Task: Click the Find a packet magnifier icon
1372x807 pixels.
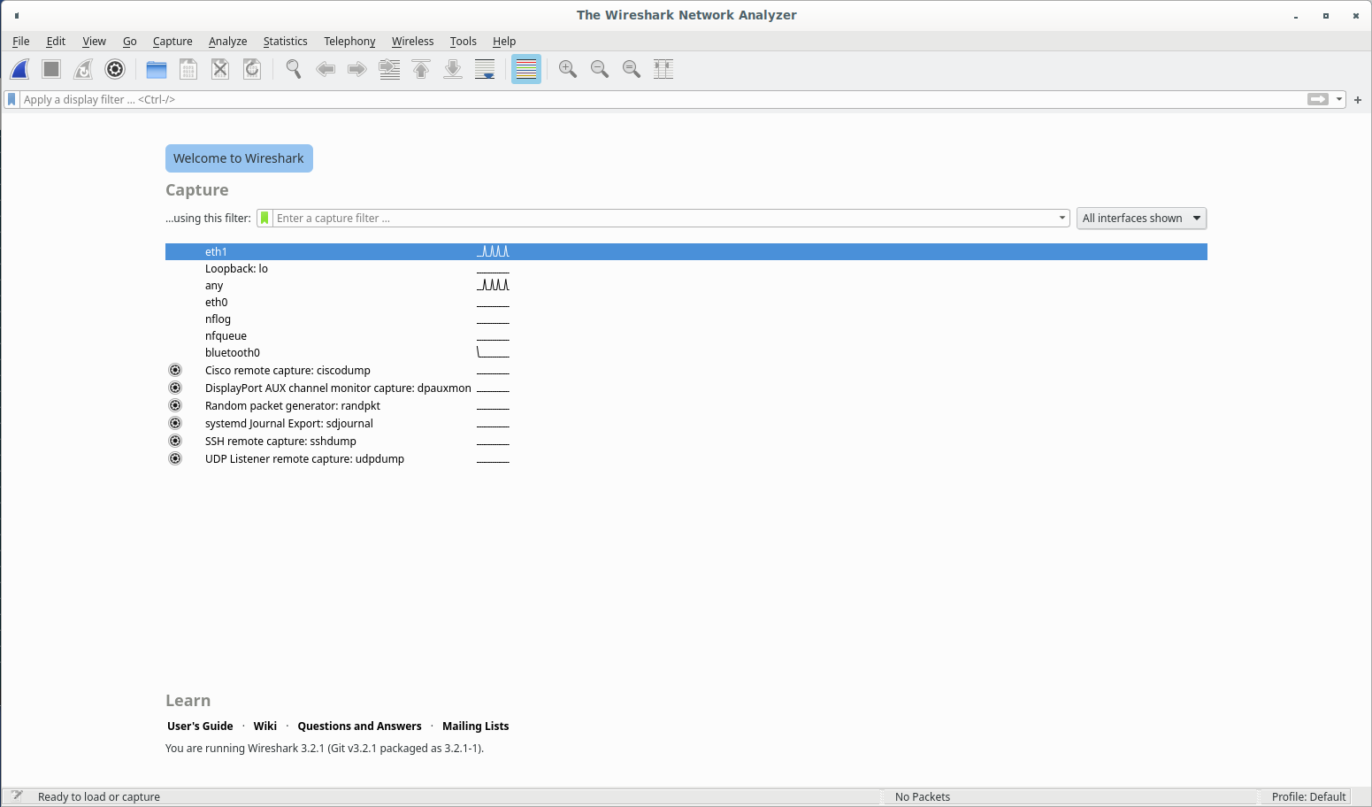Action: pos(294,69)
